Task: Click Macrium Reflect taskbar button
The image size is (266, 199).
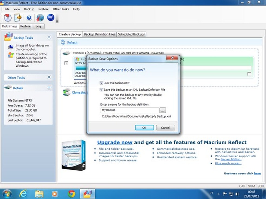Action: click(87, 194)
